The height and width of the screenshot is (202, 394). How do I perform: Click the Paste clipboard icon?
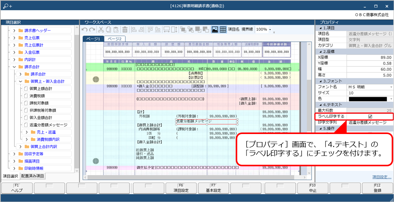point(116,30)
